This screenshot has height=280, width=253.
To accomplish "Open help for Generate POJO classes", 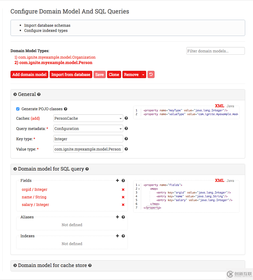I will [x=66, y=109].
